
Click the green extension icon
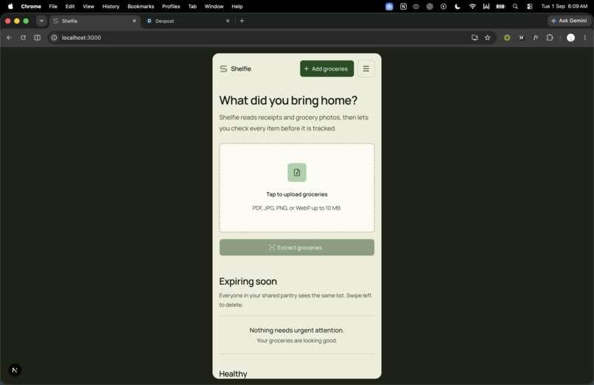click(507, 38)
